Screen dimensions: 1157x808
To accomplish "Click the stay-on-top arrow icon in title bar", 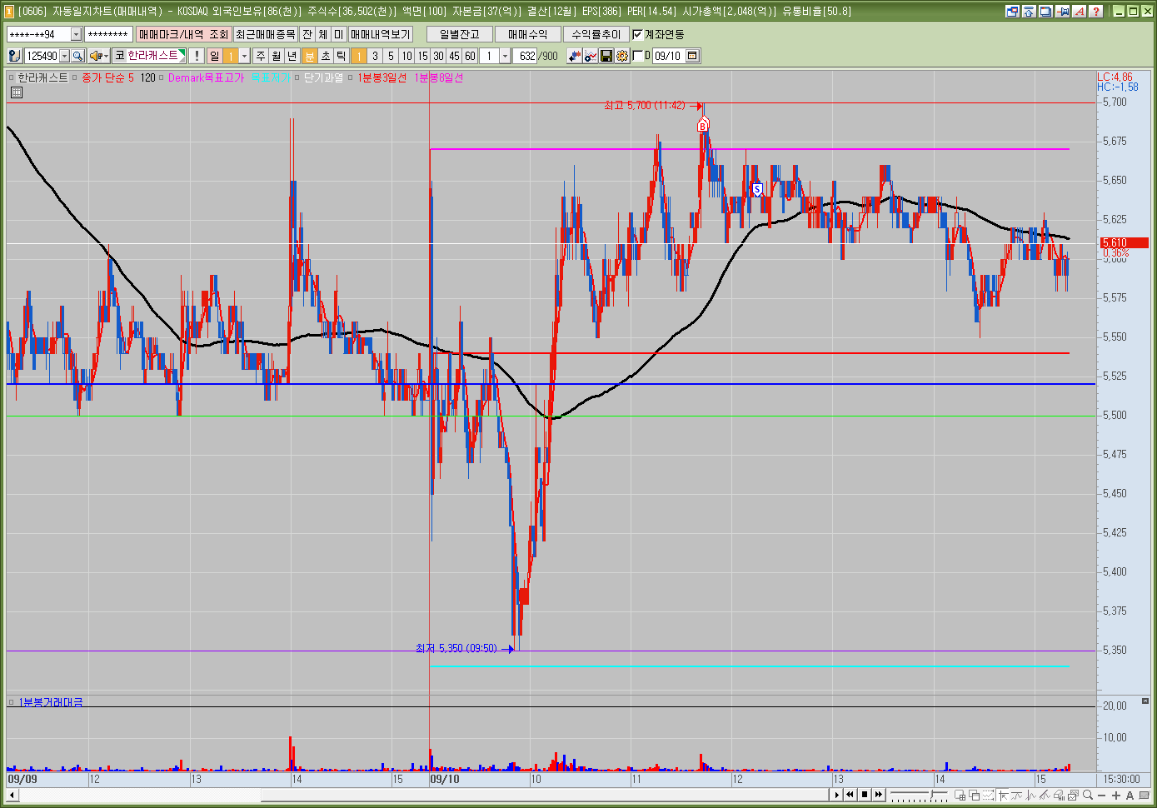I will (x=1029, y=12).
